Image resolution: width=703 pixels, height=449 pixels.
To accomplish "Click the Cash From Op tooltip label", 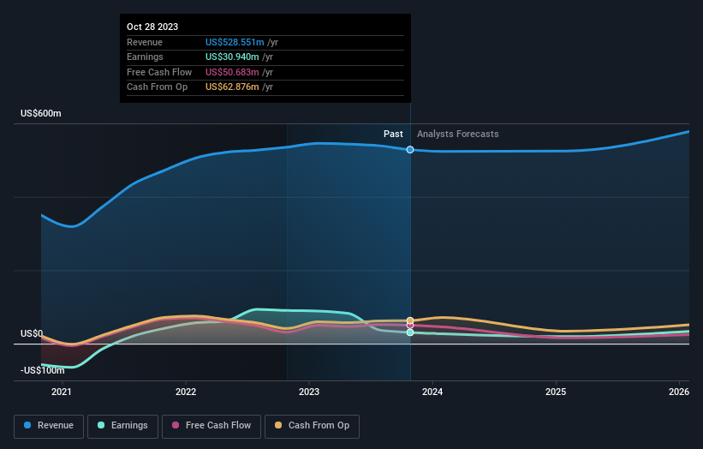I will [157, 87].
